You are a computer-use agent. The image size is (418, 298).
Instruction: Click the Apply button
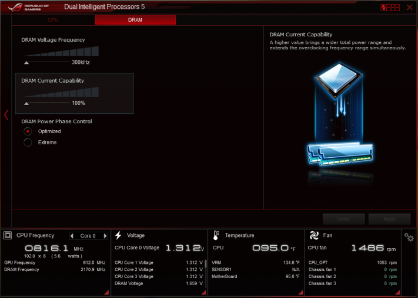point(389,219)
